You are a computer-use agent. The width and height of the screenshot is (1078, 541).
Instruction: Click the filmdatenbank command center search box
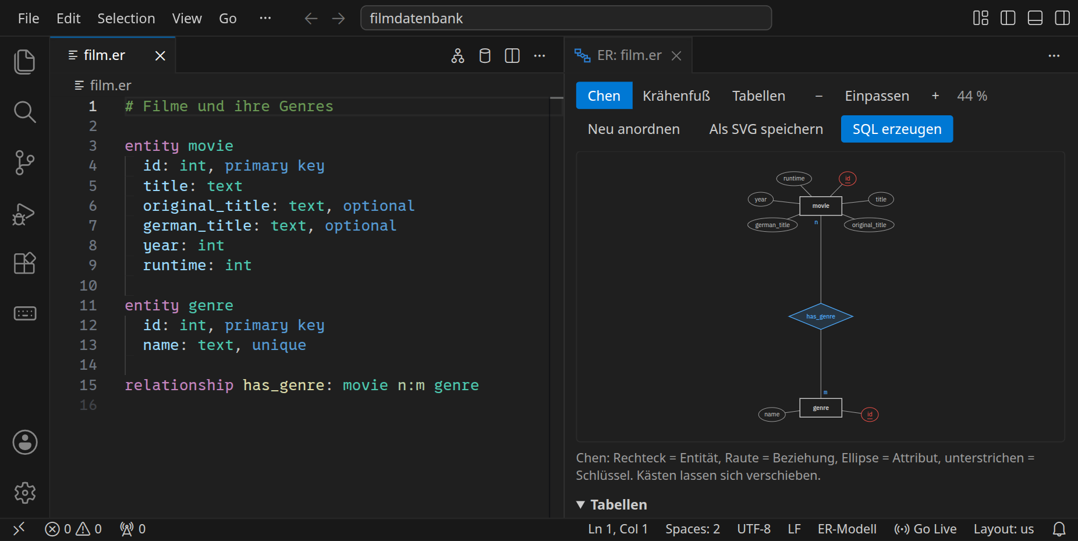(566, 18)
